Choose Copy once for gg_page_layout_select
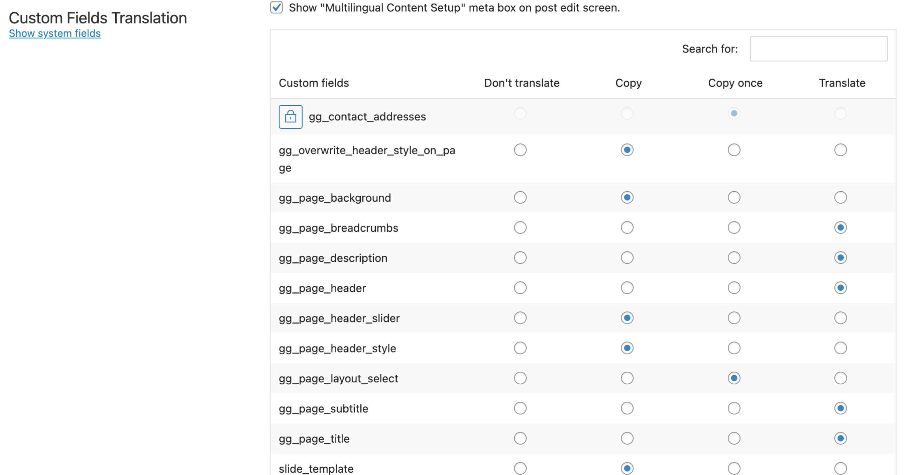Screen dimensions: 910x475 tap(734, 378)
